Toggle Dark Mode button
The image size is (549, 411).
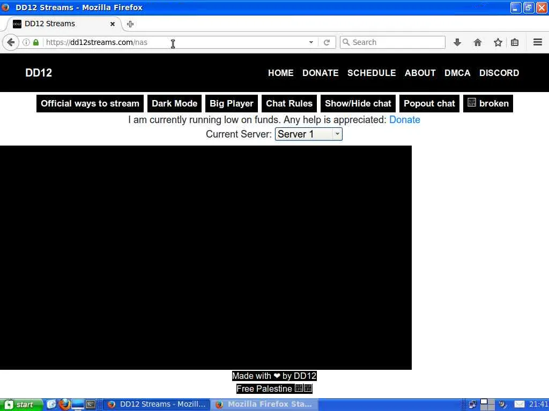pos(174,103)
